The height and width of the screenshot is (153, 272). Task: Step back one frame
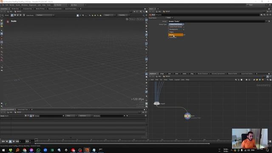7,142
